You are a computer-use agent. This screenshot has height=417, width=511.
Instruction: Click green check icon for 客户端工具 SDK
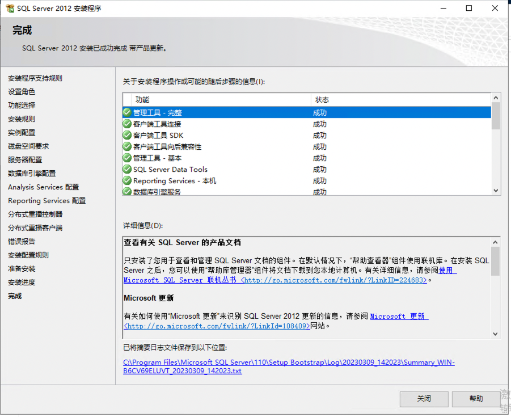(127, 135)
